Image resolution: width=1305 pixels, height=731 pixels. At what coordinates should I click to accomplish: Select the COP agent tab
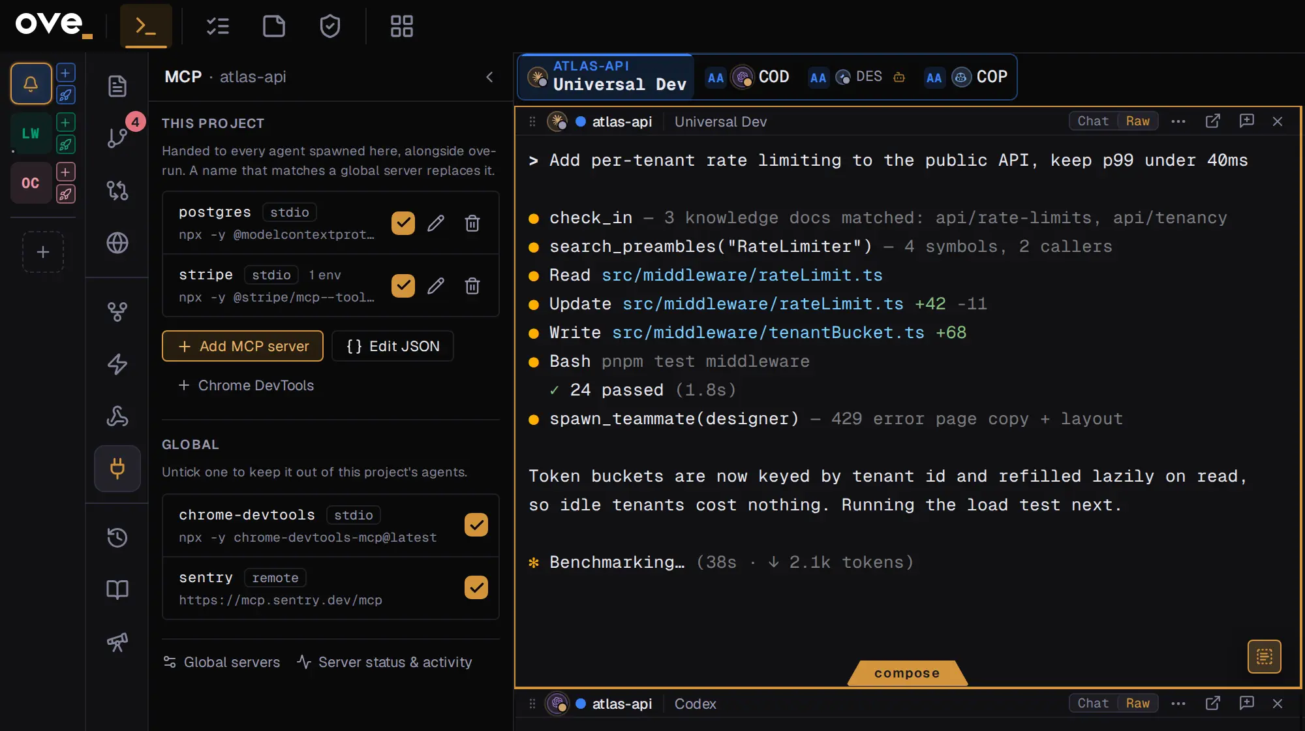point(966,77)
